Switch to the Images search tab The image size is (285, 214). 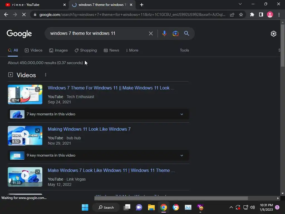click(58, 50)
